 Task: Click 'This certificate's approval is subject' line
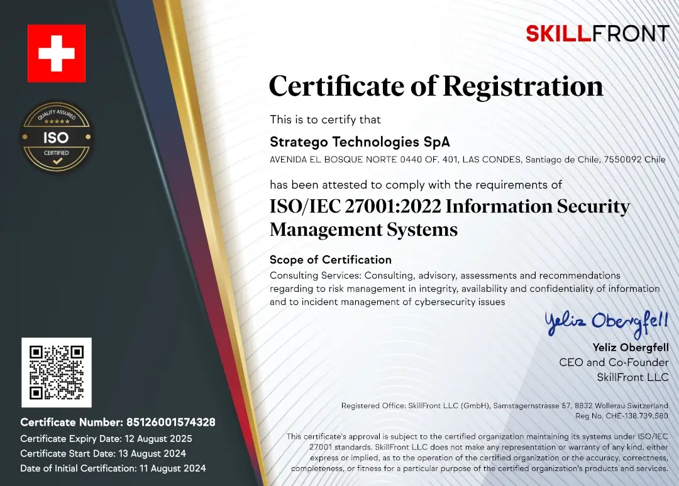pos(477,436)
